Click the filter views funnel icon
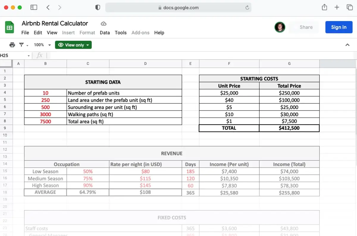Viewport: 357px width, 236px height. coord(21,45)
